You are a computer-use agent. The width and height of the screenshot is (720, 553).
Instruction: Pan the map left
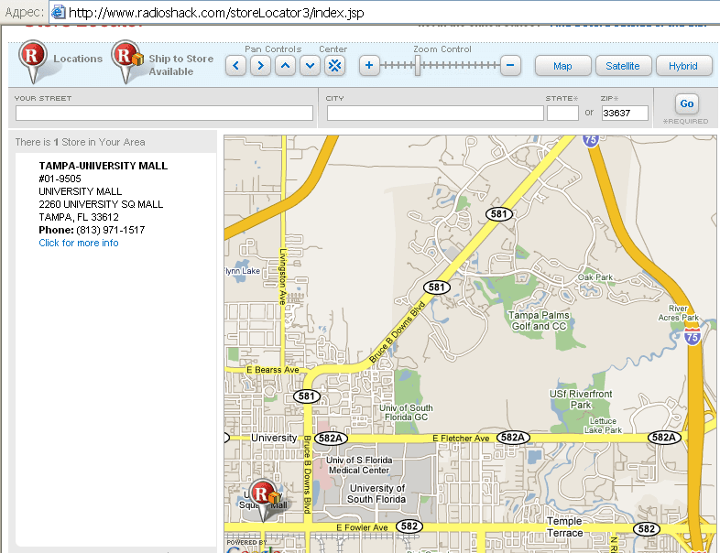coord(235,66)
